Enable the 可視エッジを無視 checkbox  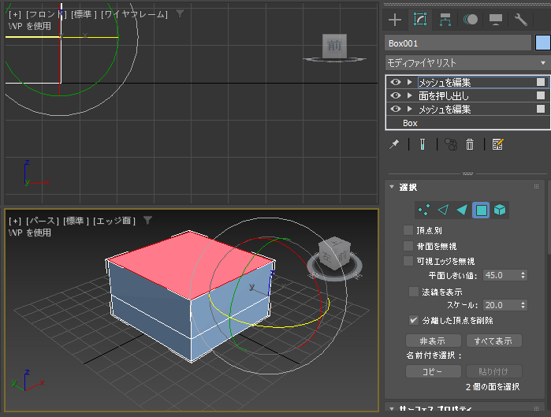pyautogui.click(x=408, y=261)
